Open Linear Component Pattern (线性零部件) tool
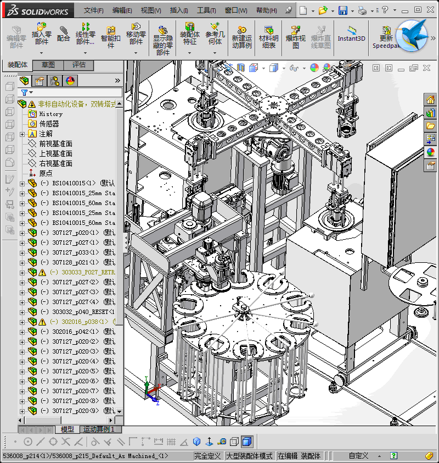The height and width of the screenshot is (463, 439). pos(85,34)
